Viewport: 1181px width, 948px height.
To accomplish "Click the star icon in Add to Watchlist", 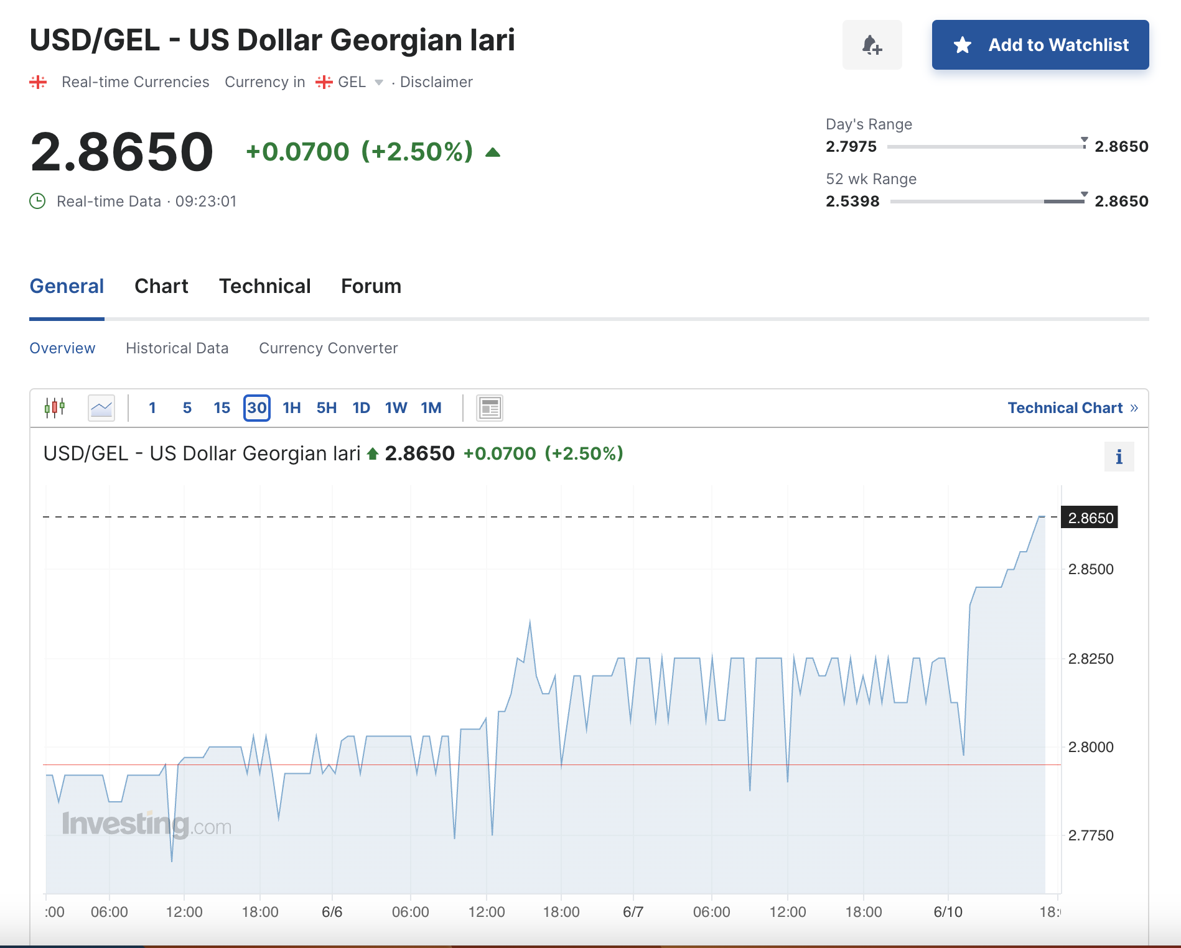I will [x=962, y=44].
